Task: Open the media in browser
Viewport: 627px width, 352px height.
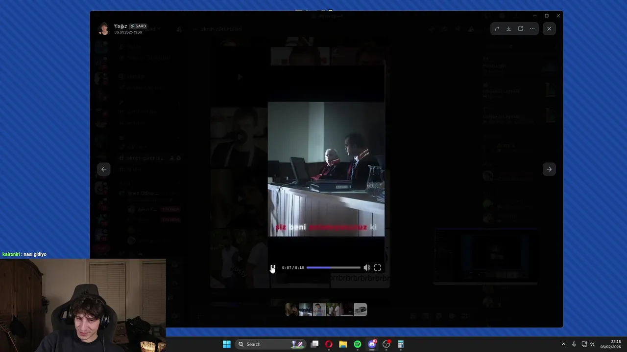Action: coord(521,29)
